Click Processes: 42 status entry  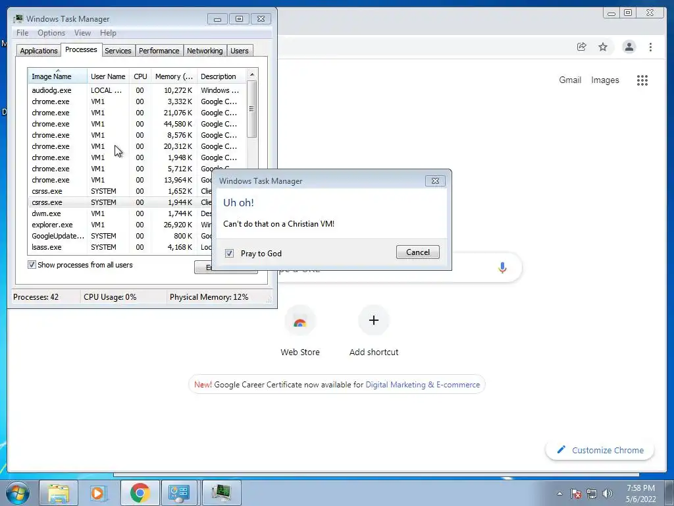[x=36, y=297]
